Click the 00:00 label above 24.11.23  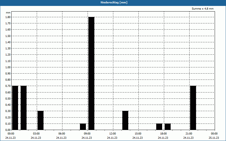click(11, 134)
